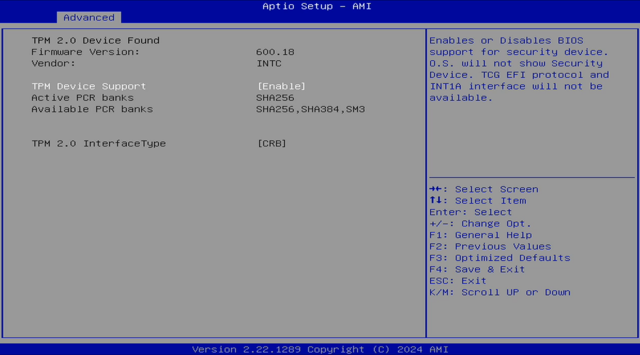The image size is (640, 355).
Task: Click the up-down arrows Select Item icon
Action: pos(436,200)
